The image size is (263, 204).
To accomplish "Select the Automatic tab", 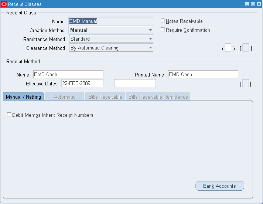I will 65,97.
